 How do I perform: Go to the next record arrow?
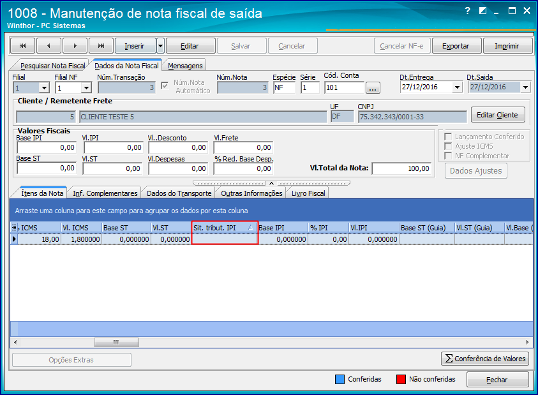(x=75, y=46)
